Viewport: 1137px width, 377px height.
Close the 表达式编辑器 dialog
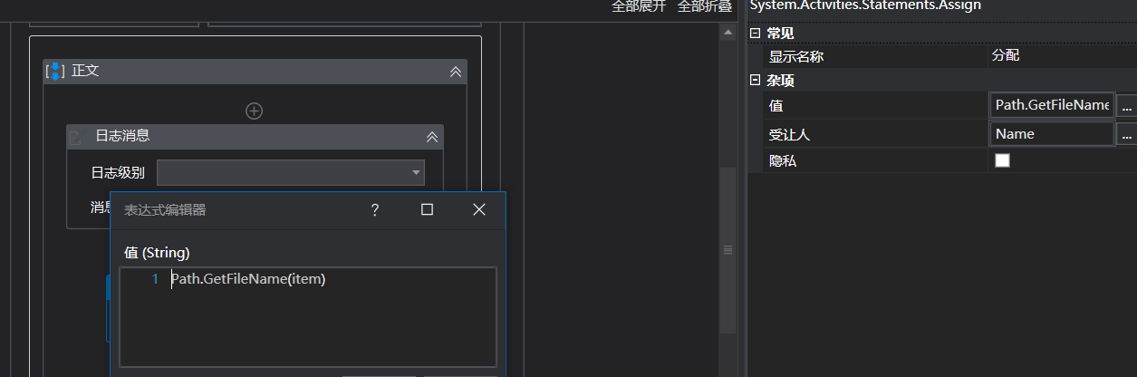(x=480, y=210)
